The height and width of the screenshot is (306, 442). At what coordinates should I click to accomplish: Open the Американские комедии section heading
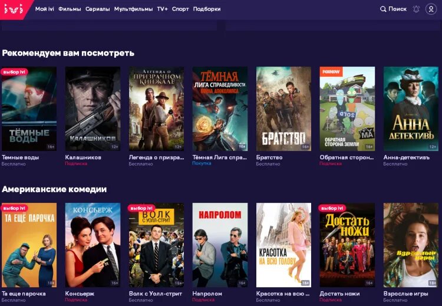coord(54,189)
